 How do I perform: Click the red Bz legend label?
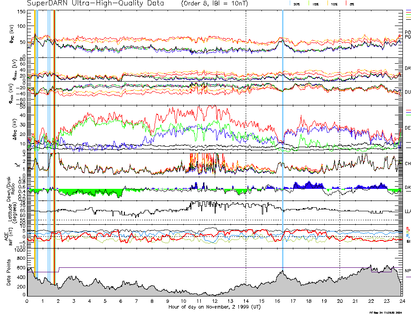coord(407,228)
